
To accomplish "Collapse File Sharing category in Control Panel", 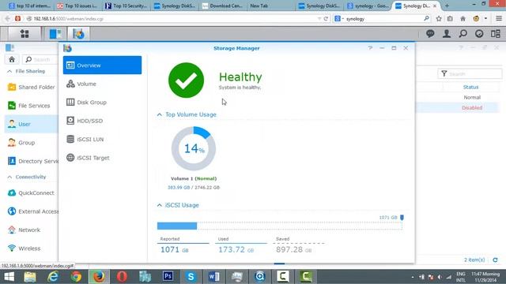I will (9, 71).
